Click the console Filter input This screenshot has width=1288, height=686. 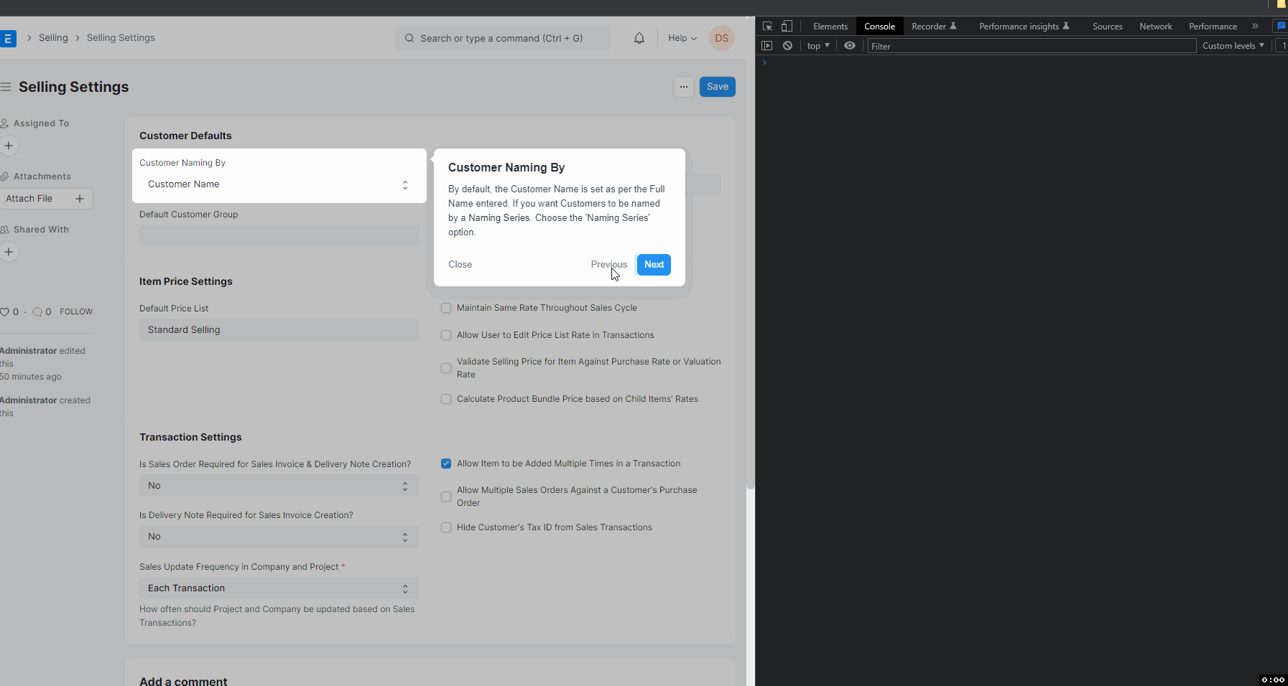[1032, 46]
